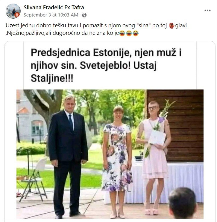This screenshot has height=222, width=217.
Task: Open the post options three-dot menu
Action: pyautogui.click(x=207, y=10)
